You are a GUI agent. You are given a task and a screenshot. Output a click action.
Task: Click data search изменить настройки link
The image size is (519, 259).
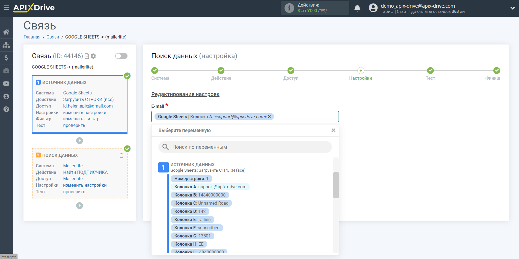click(x=85, y=185)
